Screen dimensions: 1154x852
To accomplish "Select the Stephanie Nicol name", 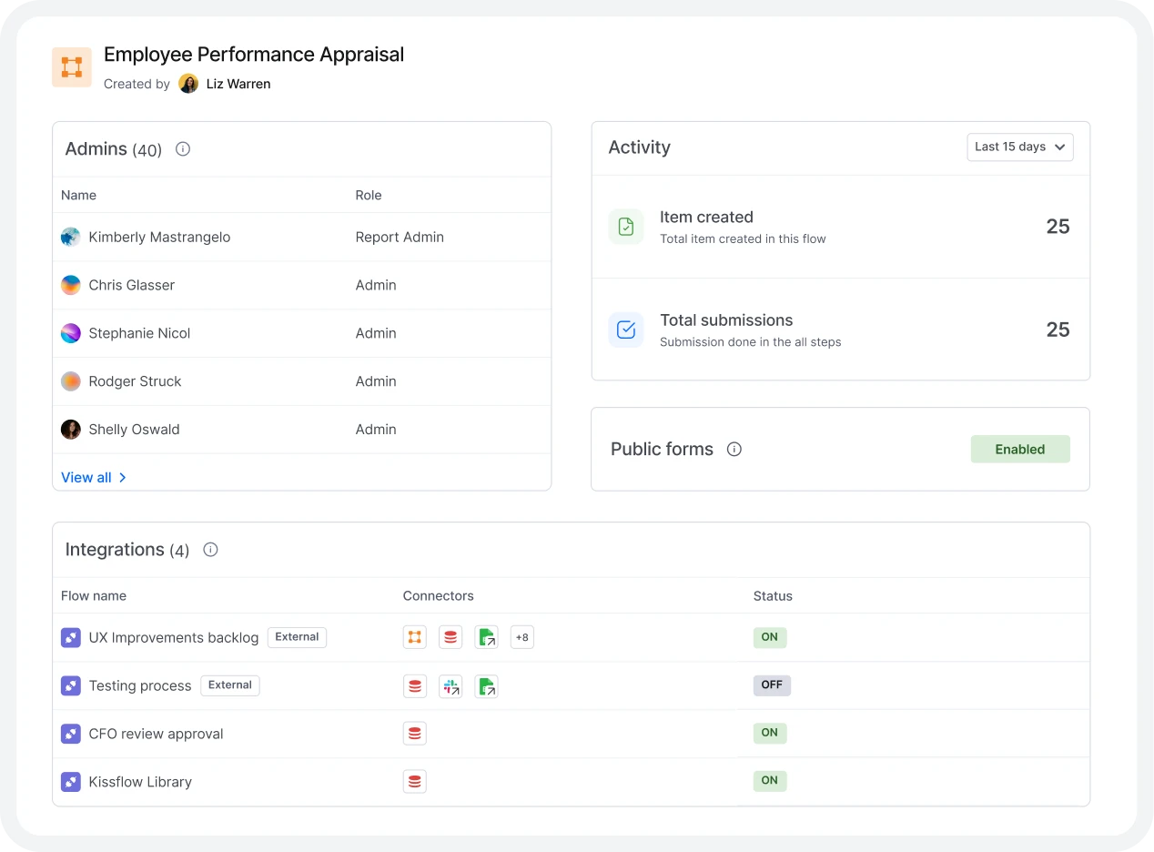I will click(139, 333).
